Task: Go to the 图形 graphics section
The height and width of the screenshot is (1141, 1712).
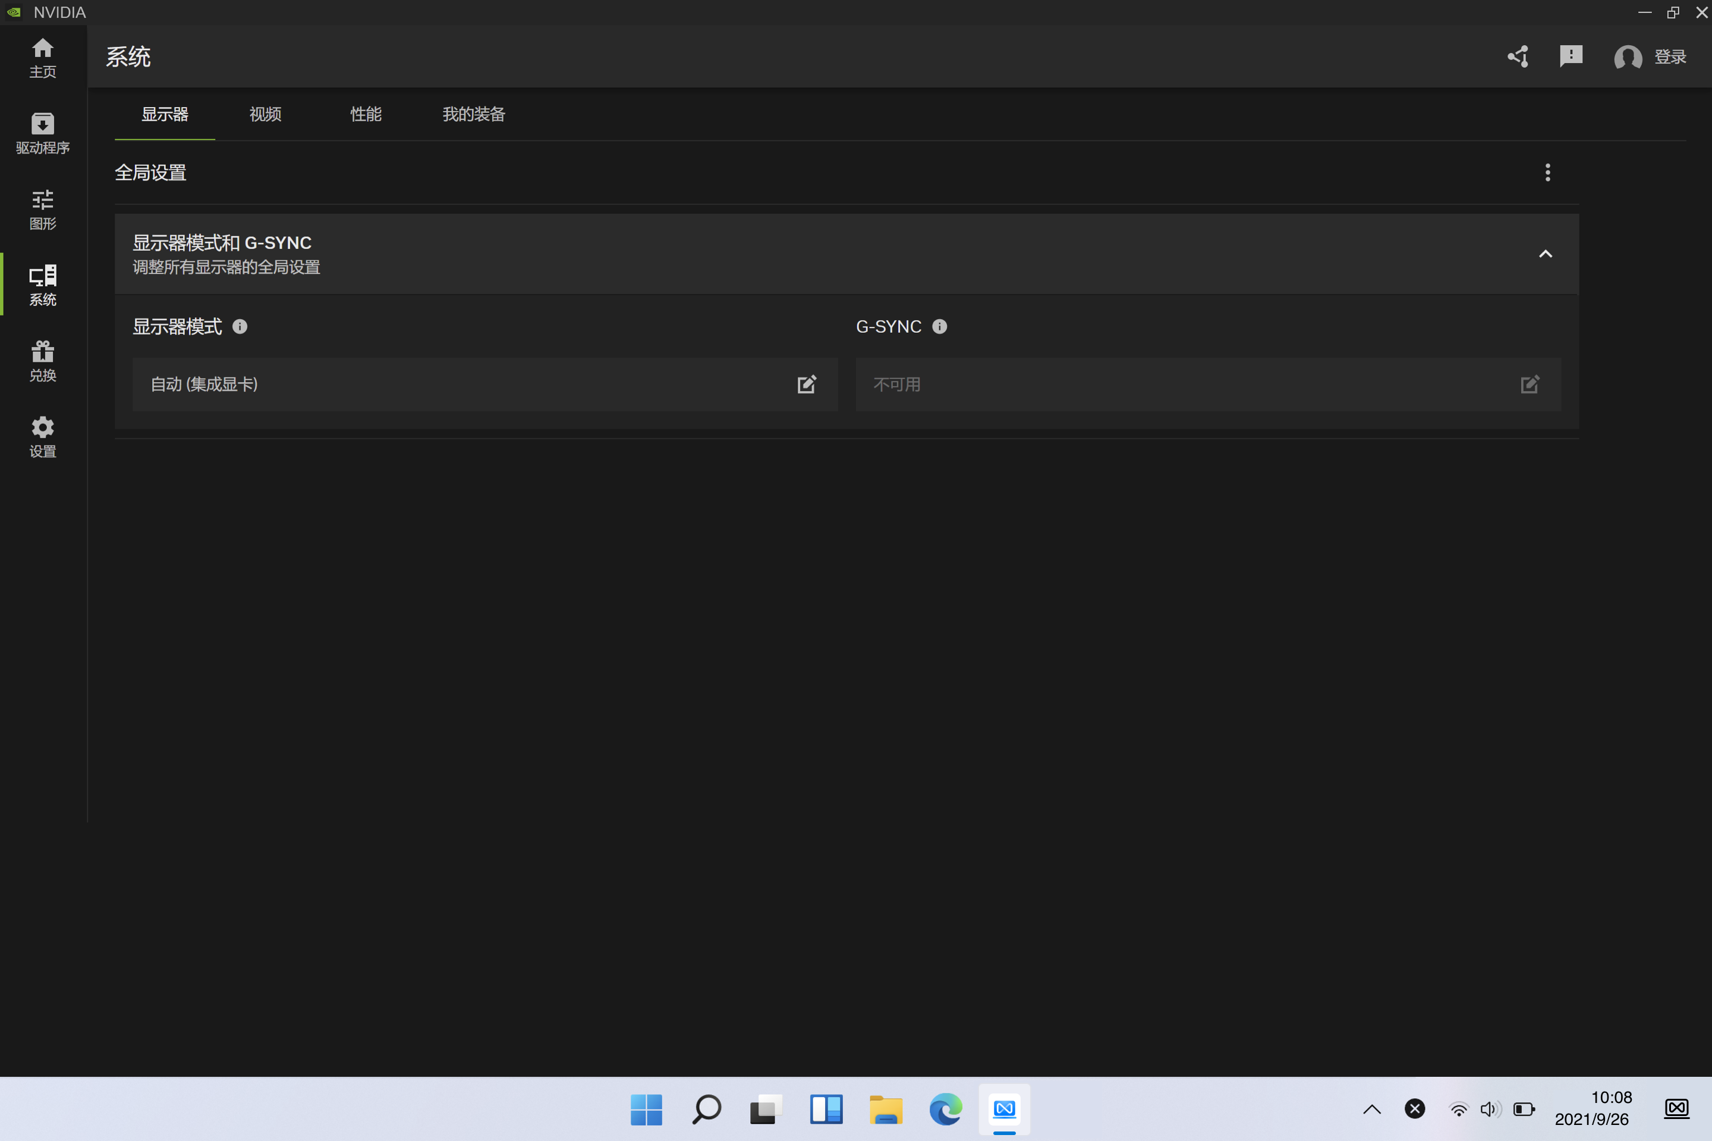Action: 42,210
